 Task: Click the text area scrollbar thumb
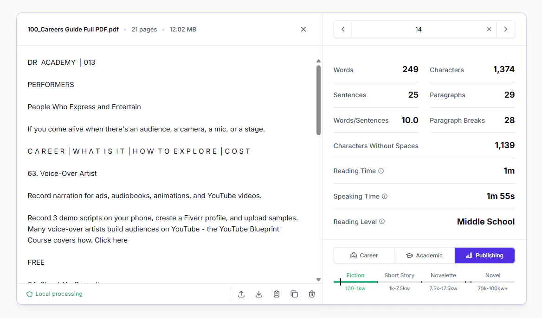click(318, 100)
